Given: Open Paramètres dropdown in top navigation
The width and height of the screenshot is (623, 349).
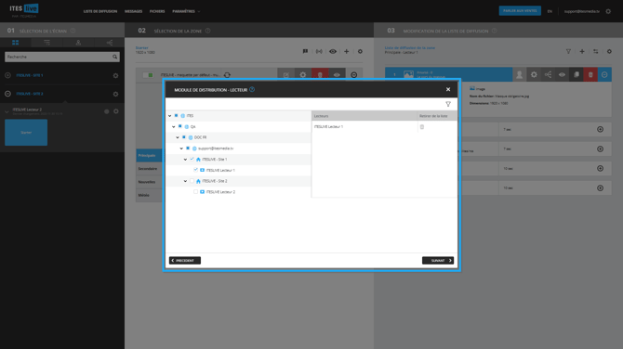Looking at the screenshot, I should (x=186, y=11).
